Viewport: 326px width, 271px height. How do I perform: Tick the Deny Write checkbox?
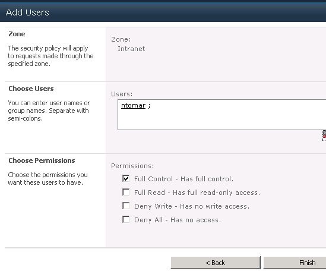pyautogui.click(x=126, y=206)
